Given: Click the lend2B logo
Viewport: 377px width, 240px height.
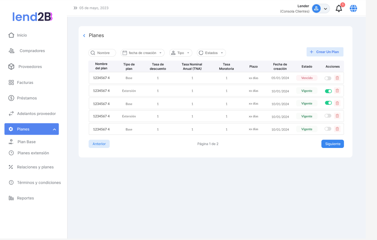Looking at the screenshot, I should (32, 17).
